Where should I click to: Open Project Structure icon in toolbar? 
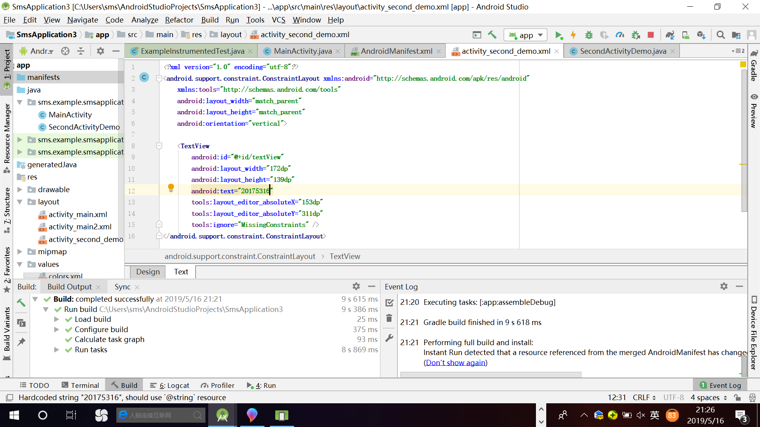click(x=736, y=35)
